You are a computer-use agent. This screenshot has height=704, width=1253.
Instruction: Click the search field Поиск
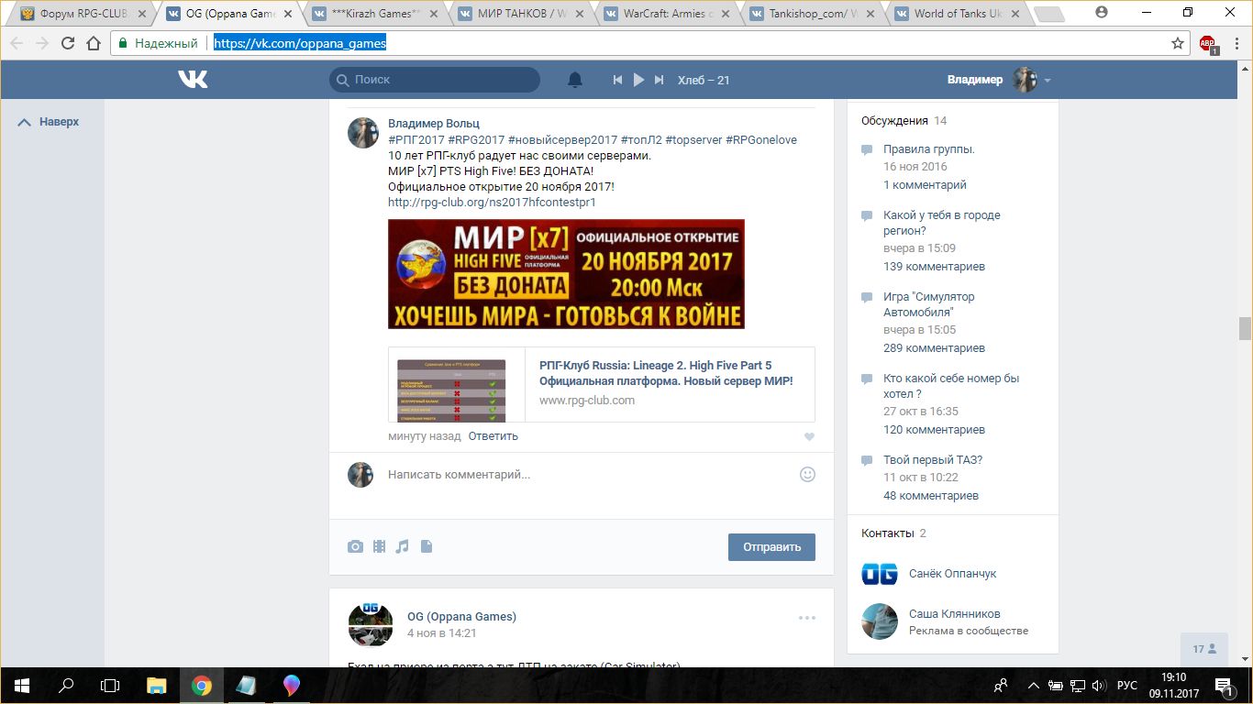coord(435,80)
